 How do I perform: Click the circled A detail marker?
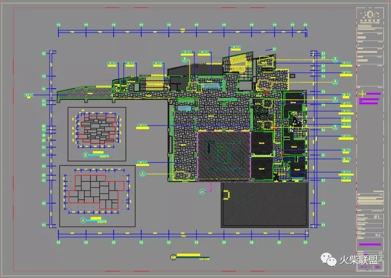click(x=83, y=220)
